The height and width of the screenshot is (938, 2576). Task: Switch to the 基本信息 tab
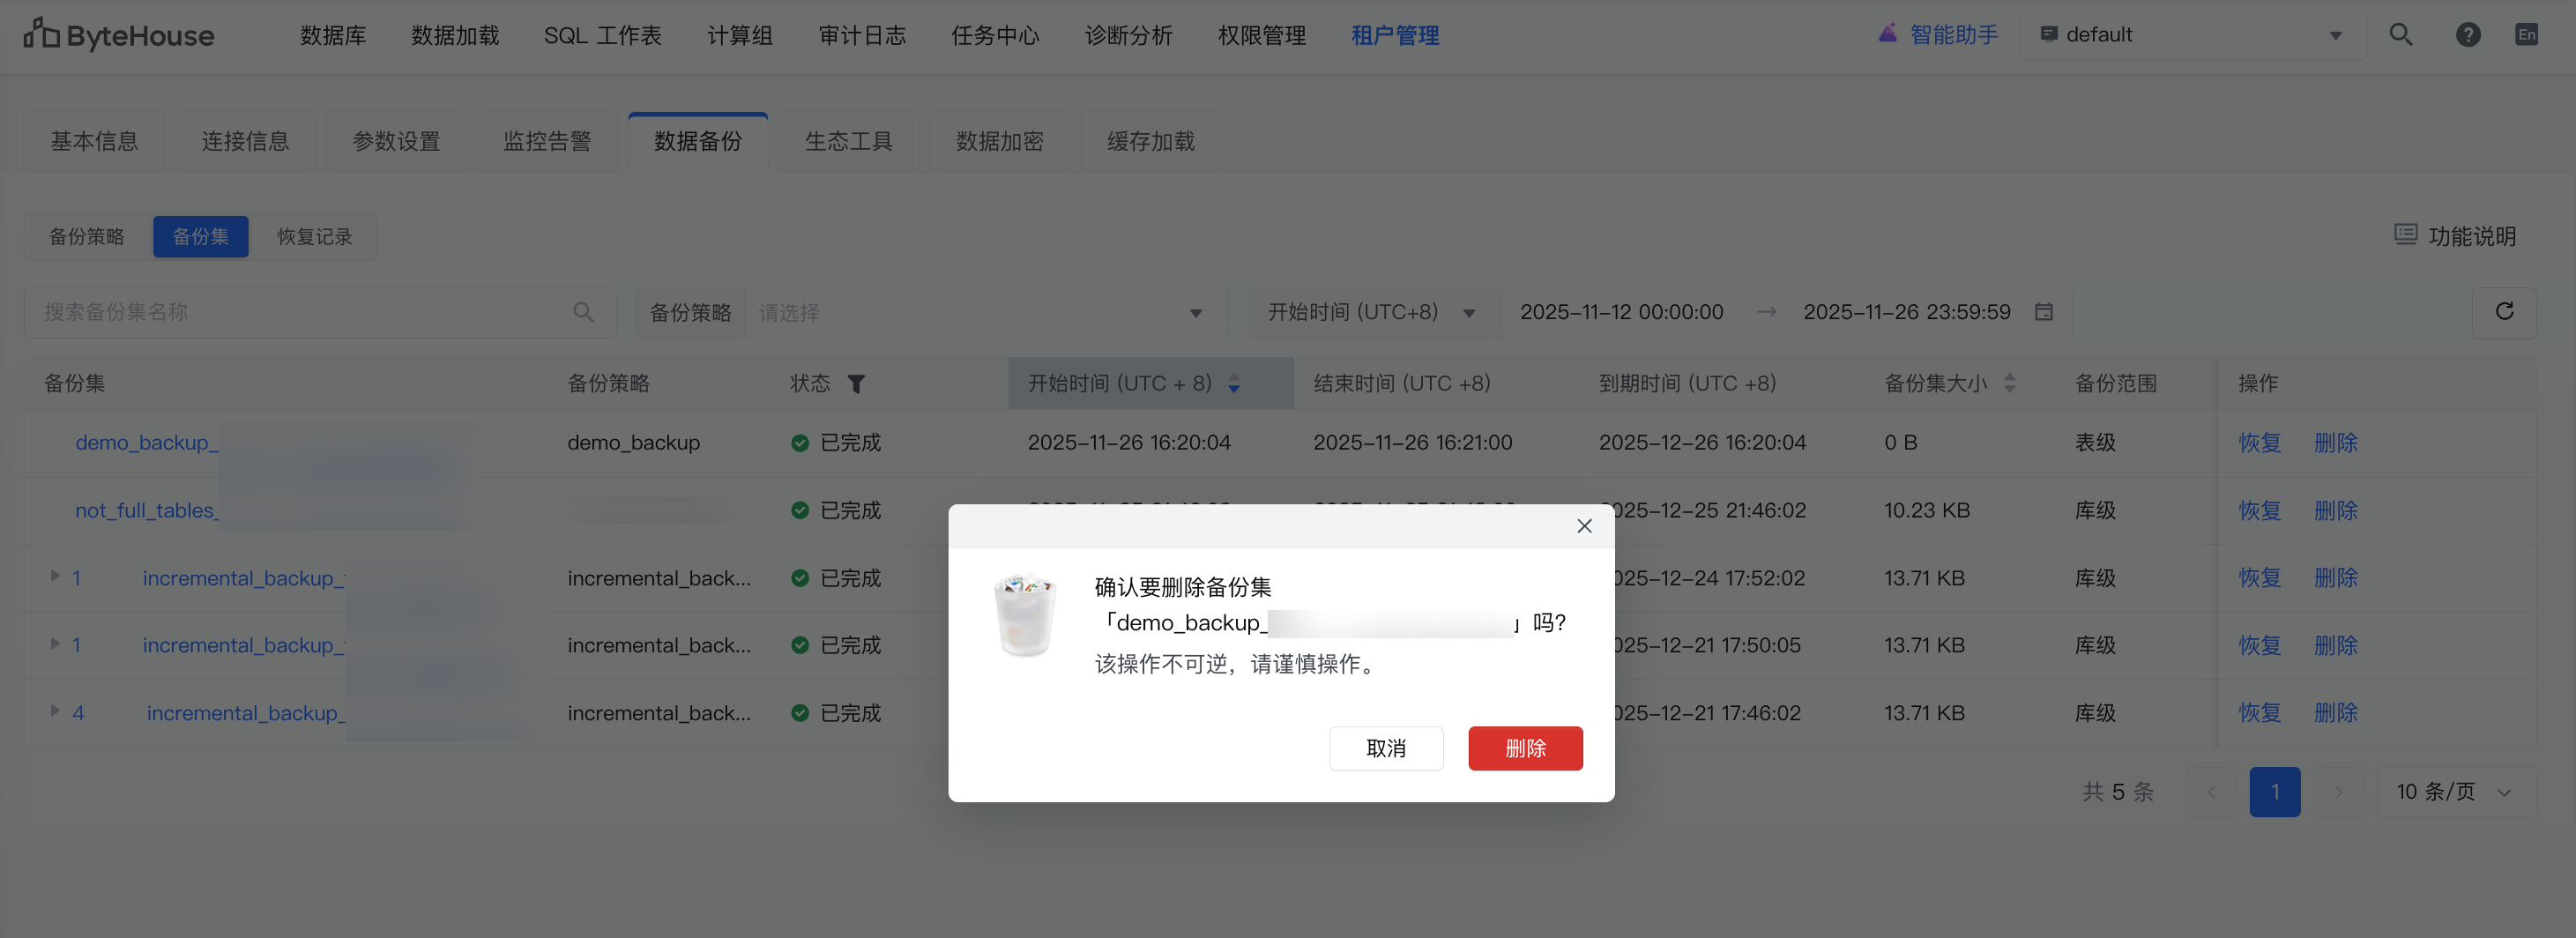point(95,142)
